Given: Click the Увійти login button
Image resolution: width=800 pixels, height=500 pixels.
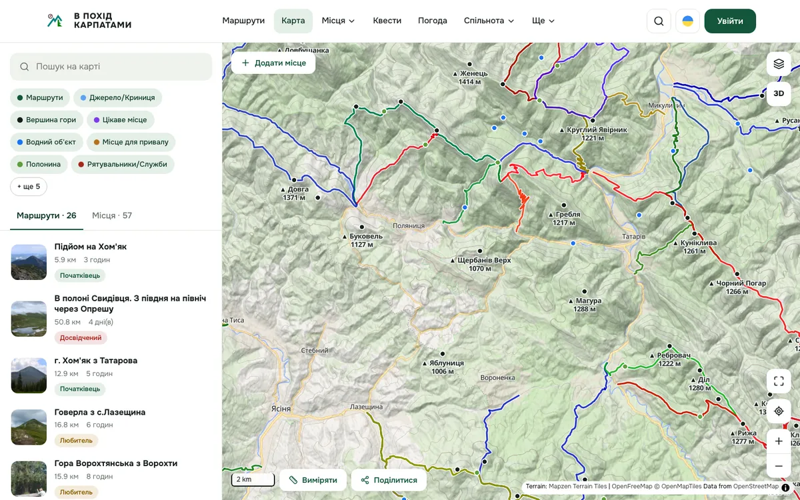Looking at the screenshot, I should coord(730,21).
